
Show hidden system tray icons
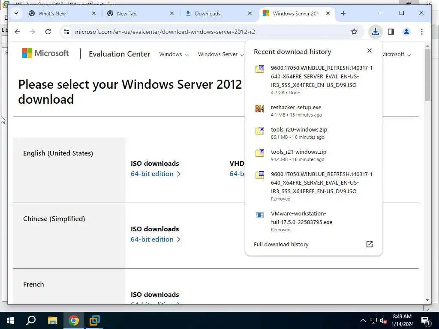363,320
